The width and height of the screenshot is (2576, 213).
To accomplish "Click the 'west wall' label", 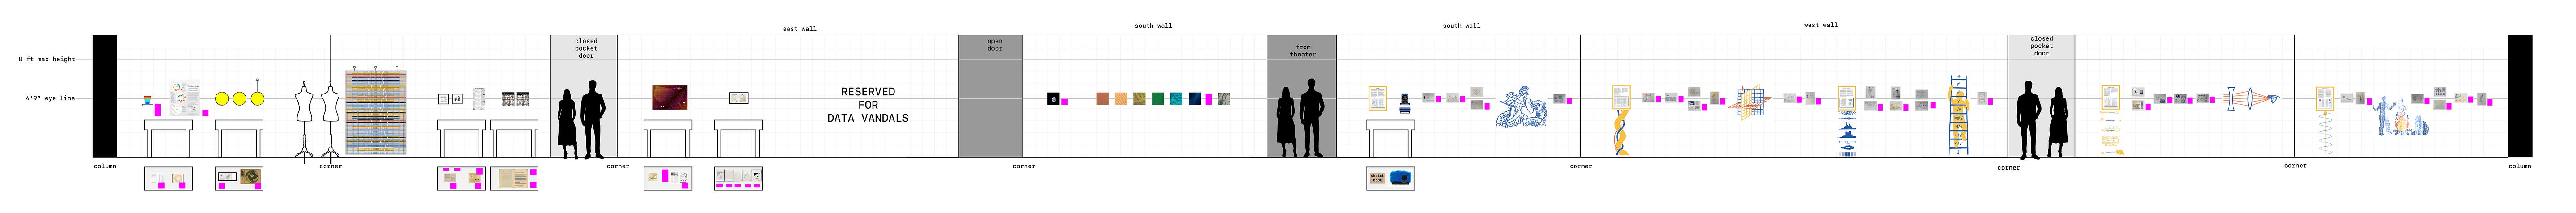I will 1820,25.
